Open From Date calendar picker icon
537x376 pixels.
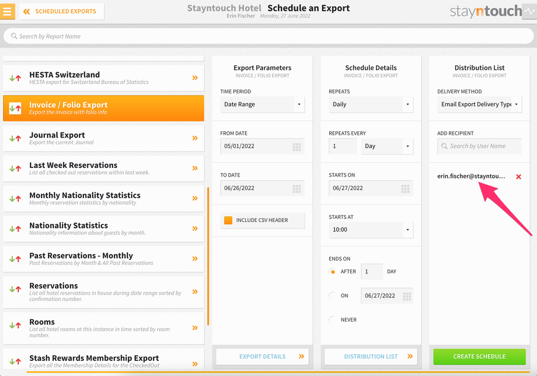[297, 147]
